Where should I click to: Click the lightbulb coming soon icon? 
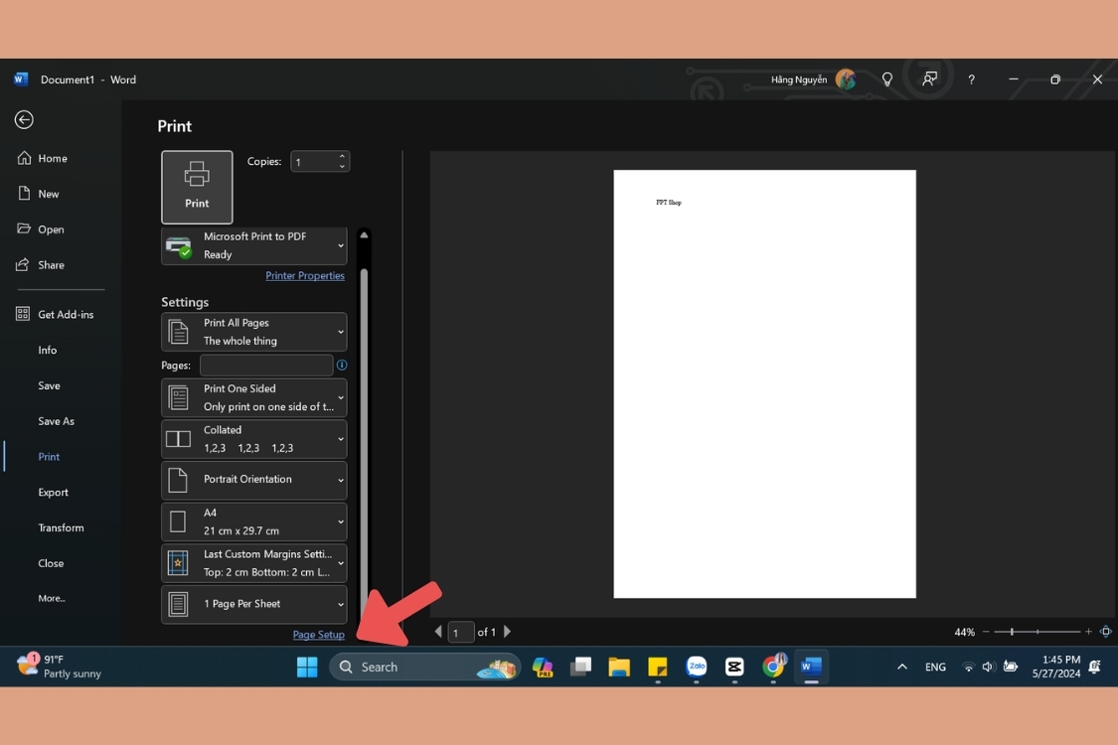click(x=887, y=79)
